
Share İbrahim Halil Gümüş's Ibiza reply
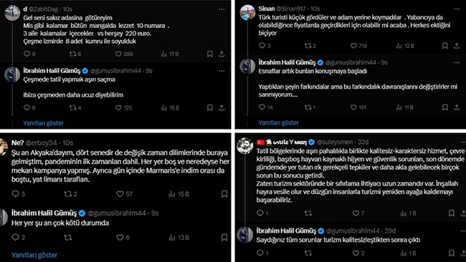coord(222,107)
